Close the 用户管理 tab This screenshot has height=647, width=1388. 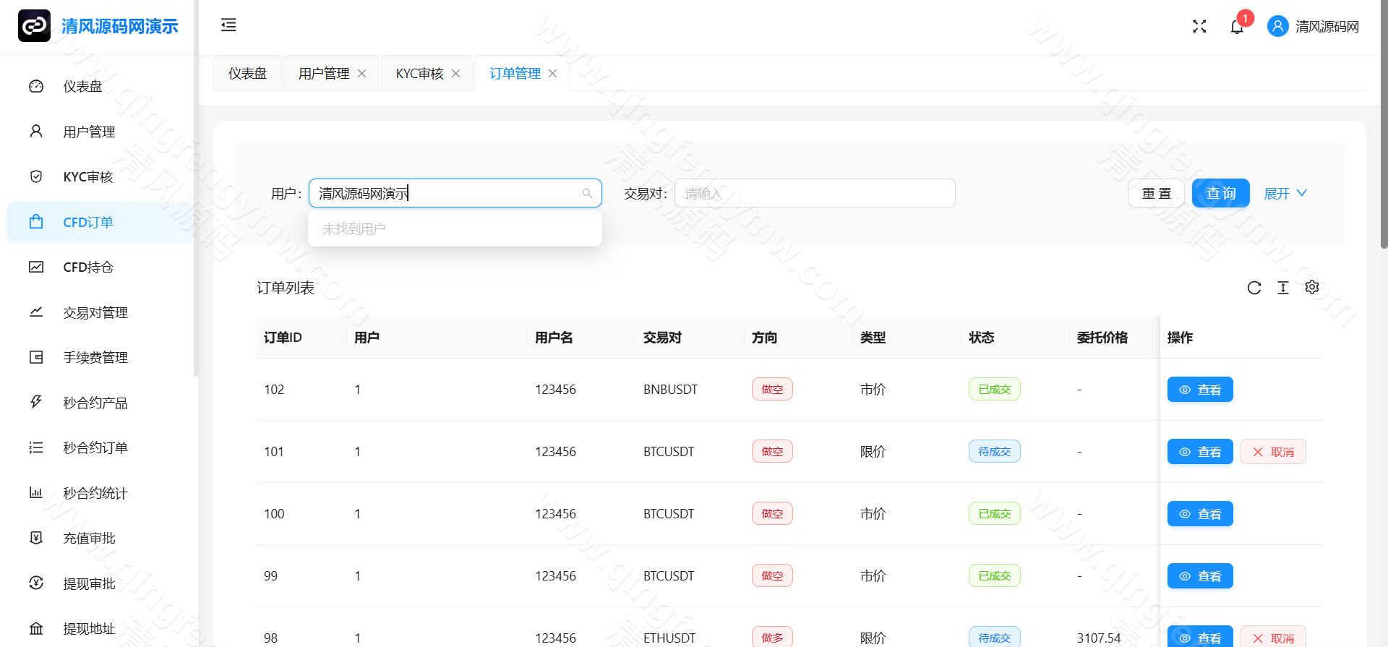[x=362, y=74]
